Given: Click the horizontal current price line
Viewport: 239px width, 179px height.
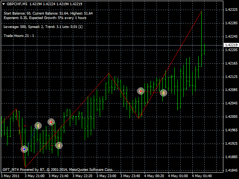Looking at the screenshot, I should pos(112,45).
